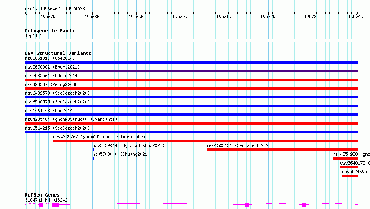This screenshot has height=209, width=370.
Task: Click the small blue mark under nsv5708040
Action: (93, 158)
